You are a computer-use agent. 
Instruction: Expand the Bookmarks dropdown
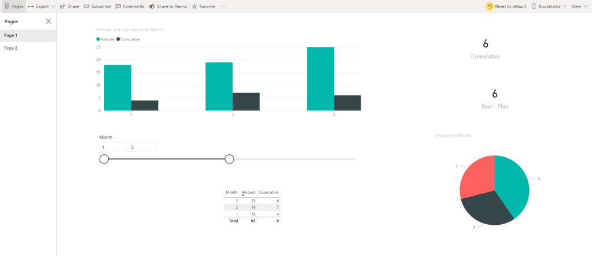(x=564, y=6)
